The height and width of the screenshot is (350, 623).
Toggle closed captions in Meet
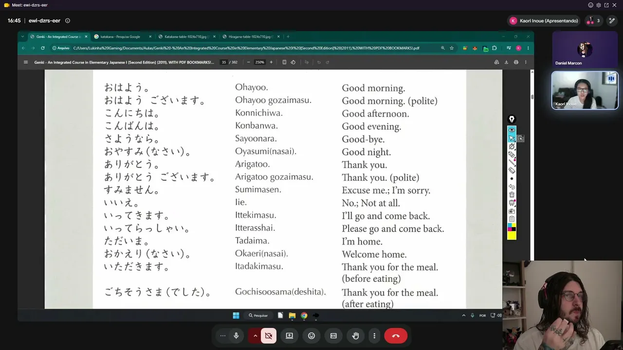[333, 335]
